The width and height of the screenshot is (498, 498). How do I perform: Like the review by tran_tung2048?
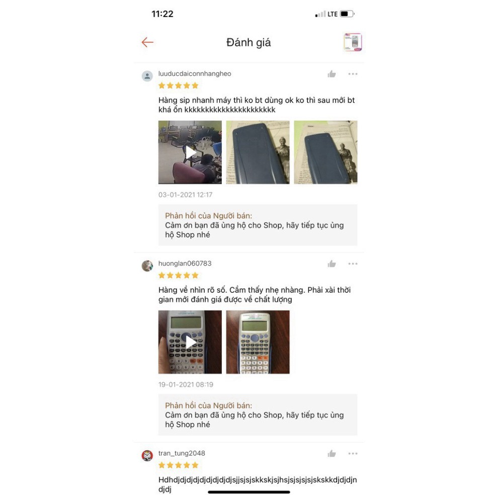pyautogui.click(x=331, y=454)
